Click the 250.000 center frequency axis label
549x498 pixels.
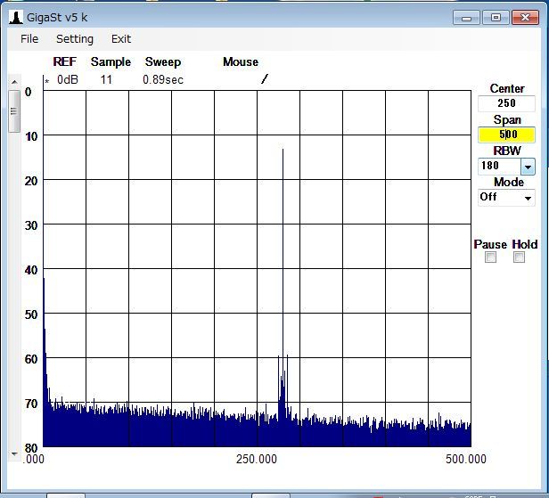[257, 459]
